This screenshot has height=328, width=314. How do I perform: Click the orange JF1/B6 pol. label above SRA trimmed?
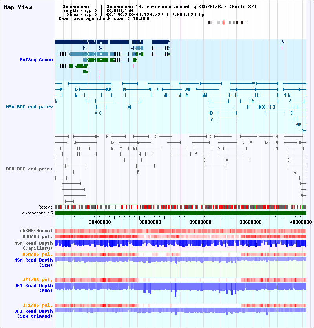[x=38, y=305]
